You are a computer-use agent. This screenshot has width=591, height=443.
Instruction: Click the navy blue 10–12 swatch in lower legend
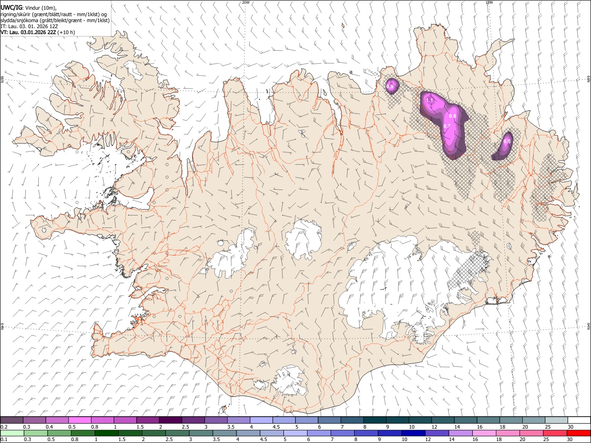[413, 433]
